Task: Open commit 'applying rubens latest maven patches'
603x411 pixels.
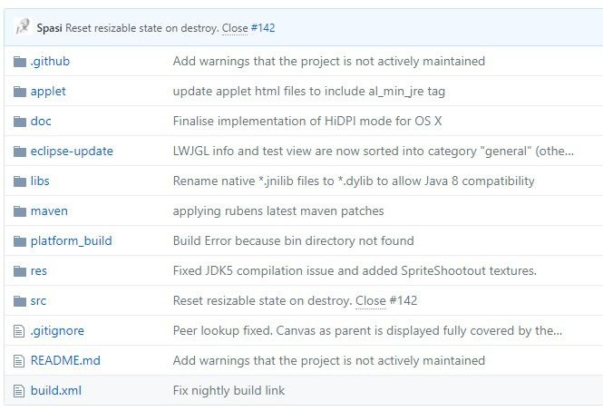Action: tap(278, 210)
